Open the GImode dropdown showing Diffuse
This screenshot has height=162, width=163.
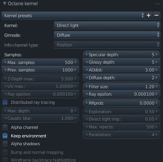click(x=107, y=35)
